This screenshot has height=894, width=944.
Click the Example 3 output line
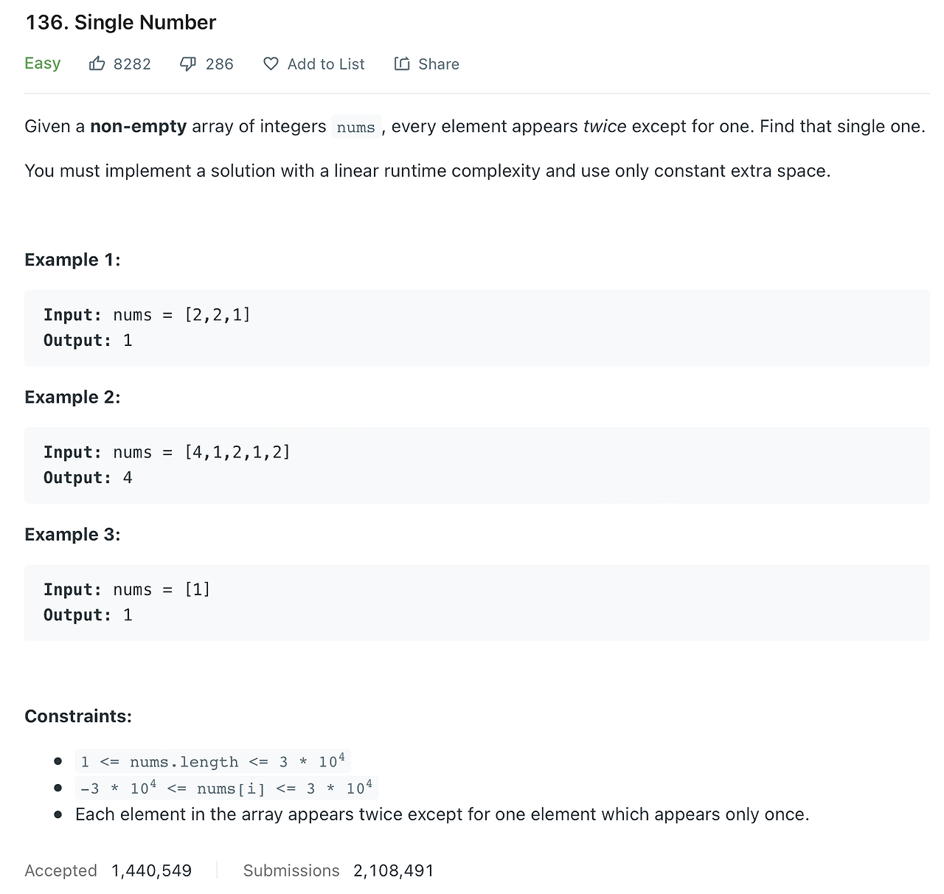[x=88, y=615]
